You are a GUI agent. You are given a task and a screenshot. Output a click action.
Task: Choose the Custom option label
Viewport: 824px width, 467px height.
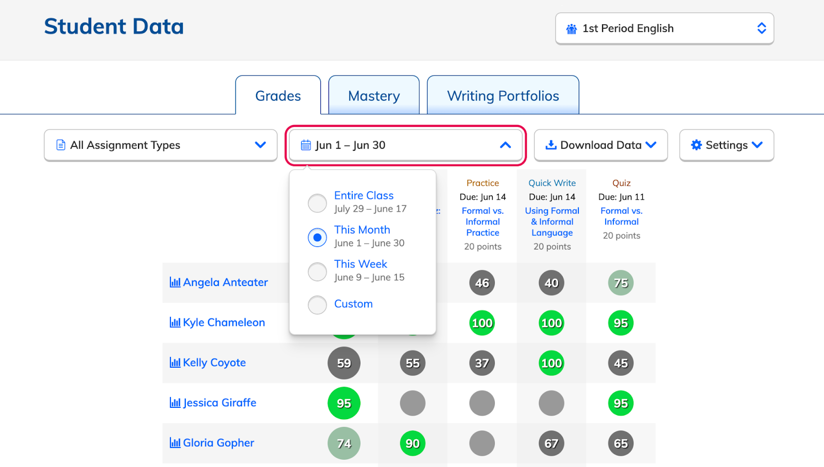[x=353, y=304]
